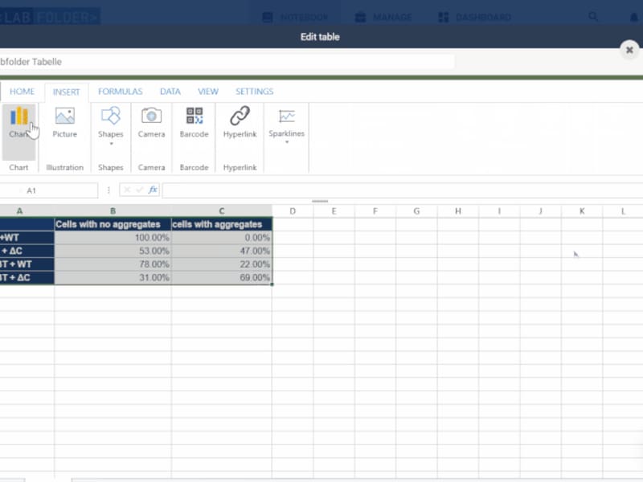
Task: Open the FORMULAS ribbon tab
Action: 120,92
